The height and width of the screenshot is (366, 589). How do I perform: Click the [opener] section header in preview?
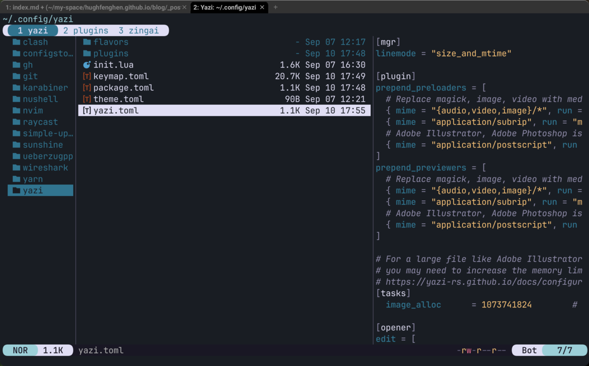click(x=395, y=327)
